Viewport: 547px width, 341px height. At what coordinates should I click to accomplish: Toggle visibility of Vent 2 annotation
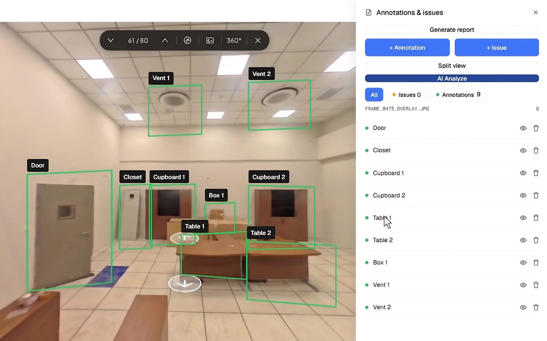pyautogui.click(x=523, y=307)
